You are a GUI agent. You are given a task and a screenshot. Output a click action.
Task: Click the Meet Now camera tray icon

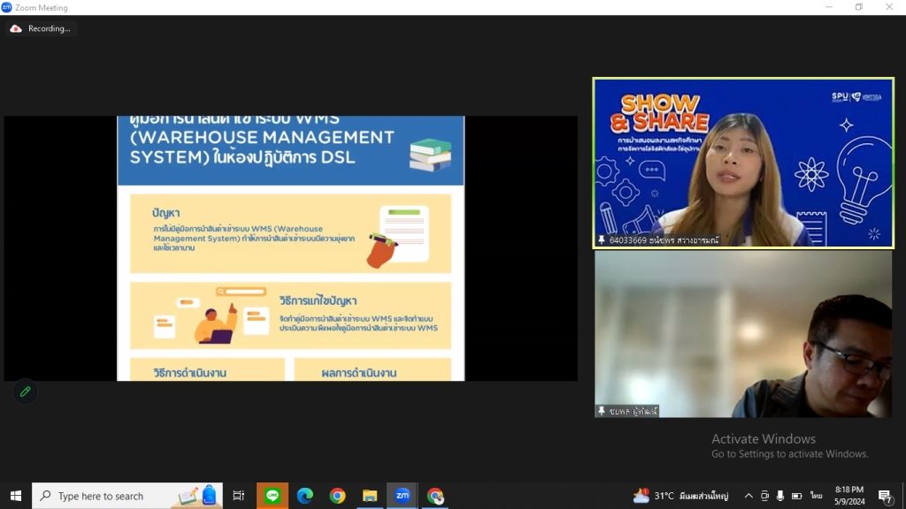click(764, 496)
